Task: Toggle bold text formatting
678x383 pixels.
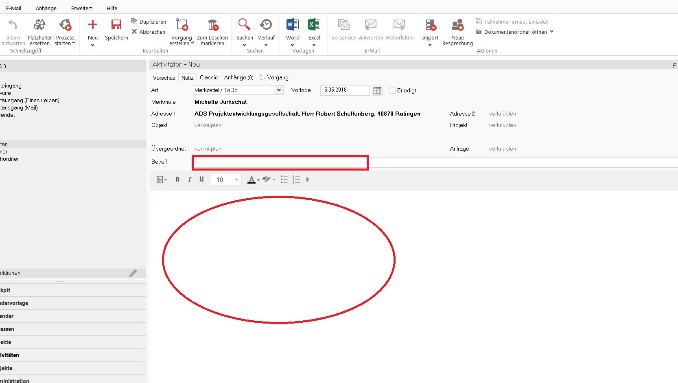Action: 177,179
